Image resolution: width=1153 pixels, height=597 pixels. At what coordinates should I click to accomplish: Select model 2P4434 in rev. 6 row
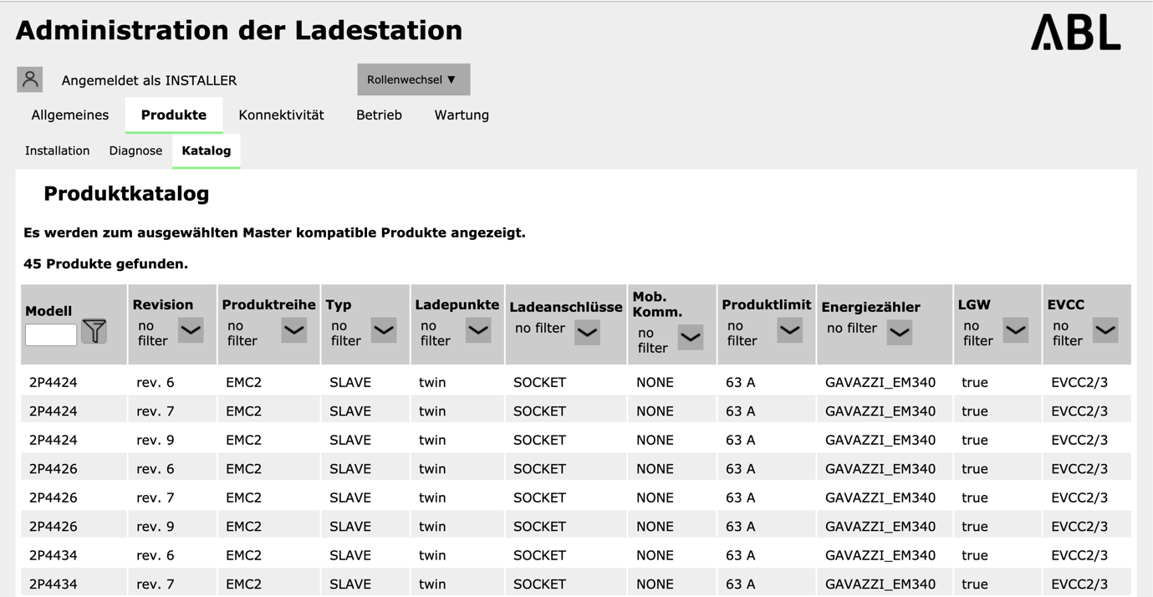point(54,555)
